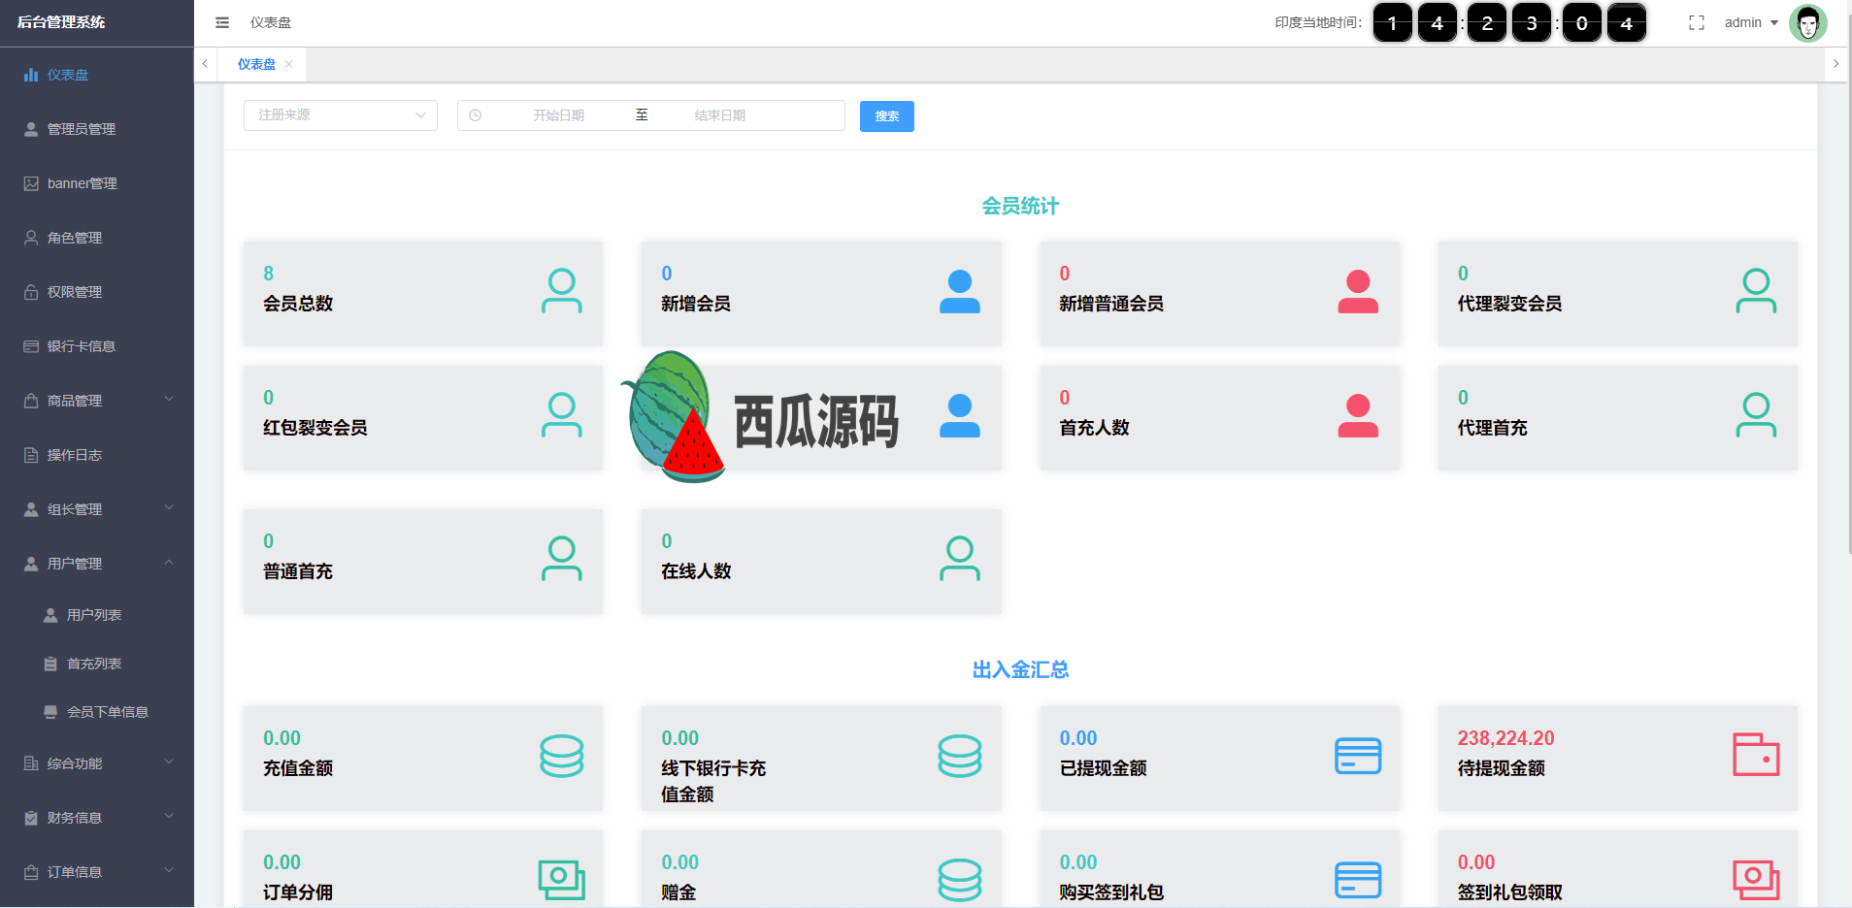
Task: Click the 会员总数 user icon
Action: pos(561,291)
